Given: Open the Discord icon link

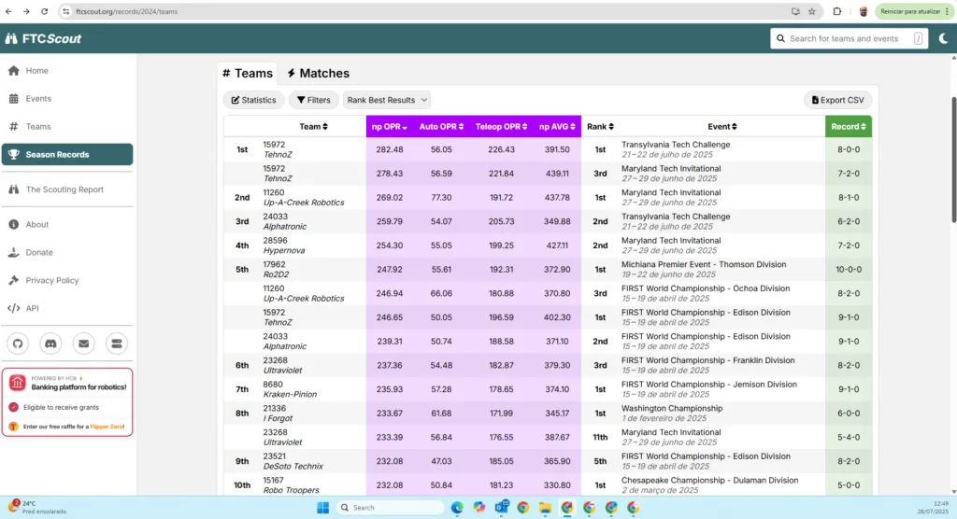Looking at the screenshot, I should pos(50,344).
